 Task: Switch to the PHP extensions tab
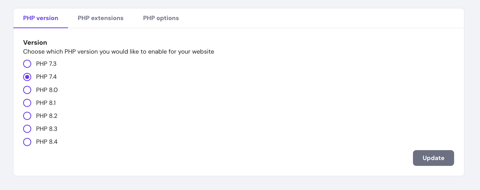(x=100, y=18)
